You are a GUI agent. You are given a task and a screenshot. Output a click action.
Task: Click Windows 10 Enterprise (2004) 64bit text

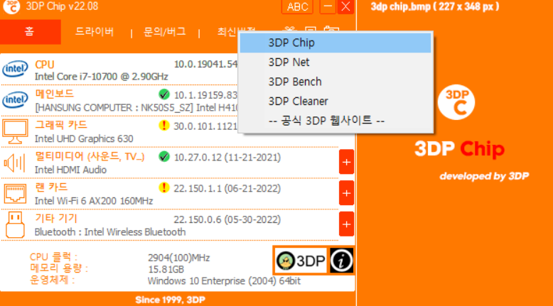[225, 281]
